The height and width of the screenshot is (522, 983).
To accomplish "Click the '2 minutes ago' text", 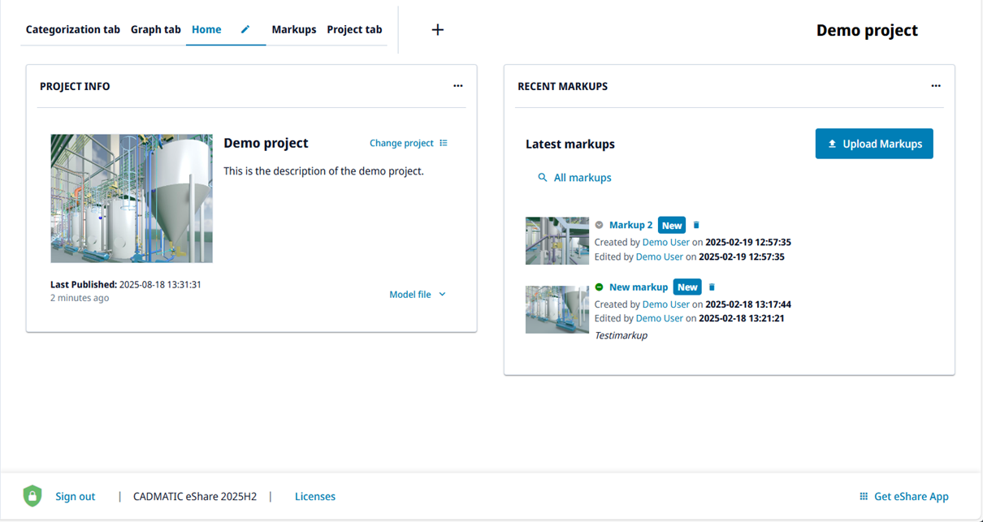I will pos(80,298).
